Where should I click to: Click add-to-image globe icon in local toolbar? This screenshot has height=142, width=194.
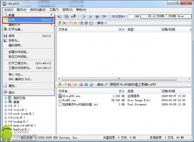(81, 85)
